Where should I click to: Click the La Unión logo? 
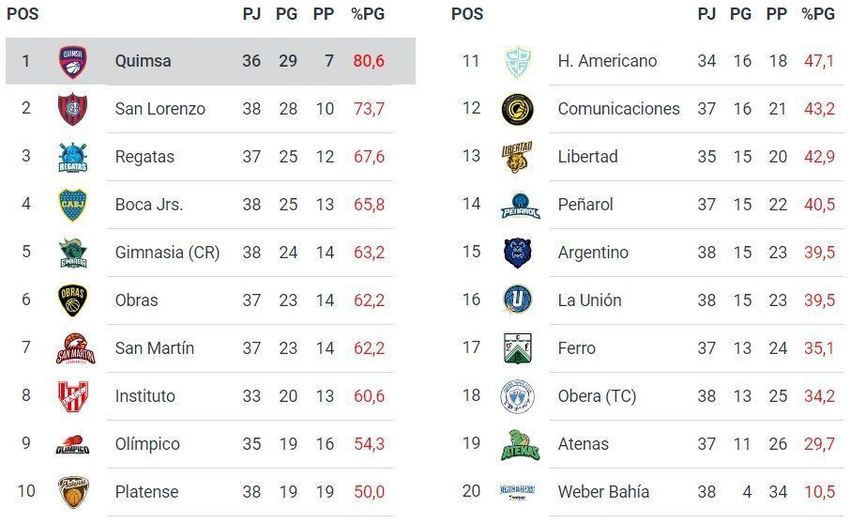[517, 300]
